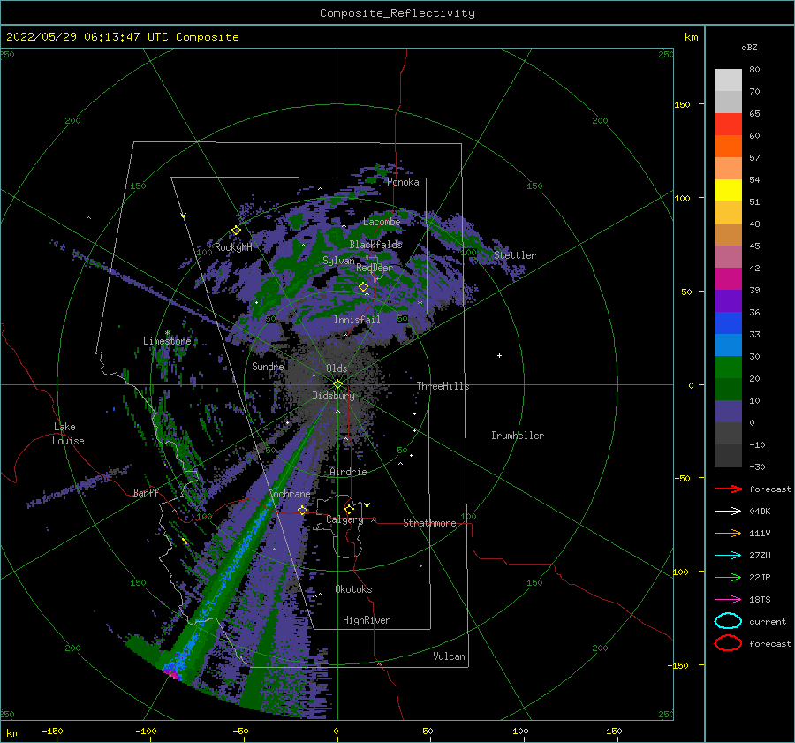This screenshot has height=743, width=795.
Task: Click the Vulcan label
Action: click(449, 656)
